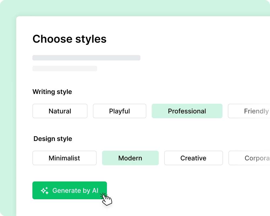Click the "Generate by AI" text label
270x216 pixels.
tap(75, 191)
